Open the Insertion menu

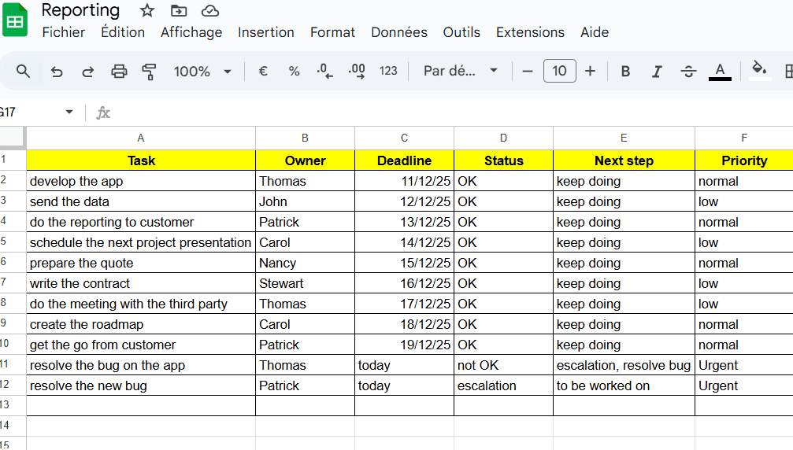(x=266, y=32)
